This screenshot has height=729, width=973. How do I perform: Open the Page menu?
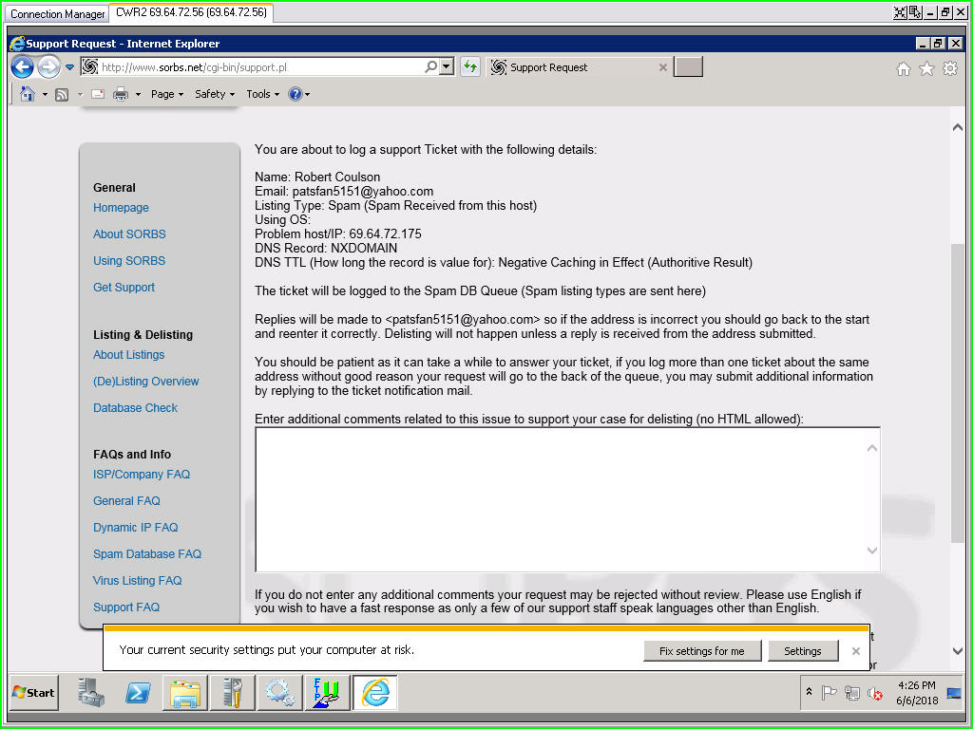(x=167, y=94)
